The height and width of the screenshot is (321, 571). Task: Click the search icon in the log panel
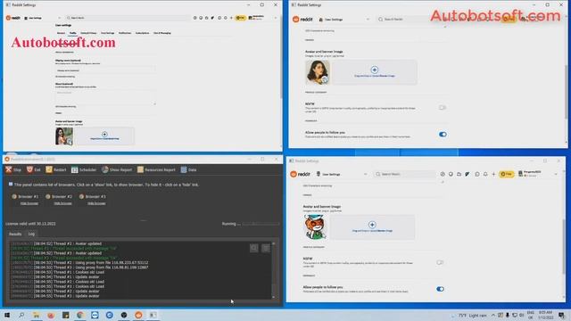click(253, 248)
